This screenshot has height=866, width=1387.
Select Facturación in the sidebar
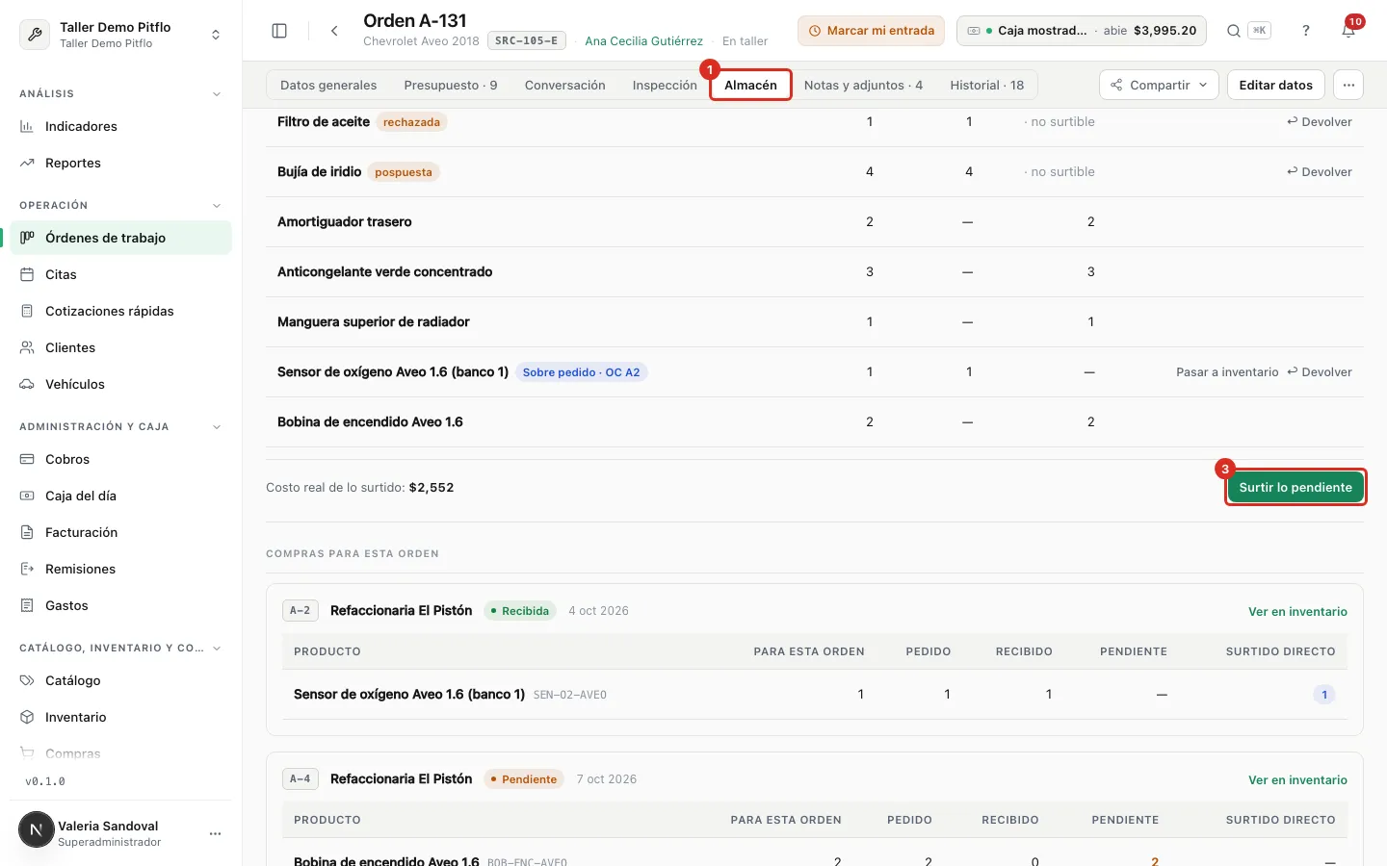(121, 532)
